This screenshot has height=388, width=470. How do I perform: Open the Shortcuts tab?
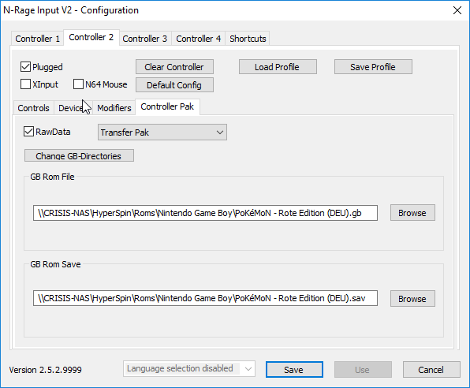[248, 39]
